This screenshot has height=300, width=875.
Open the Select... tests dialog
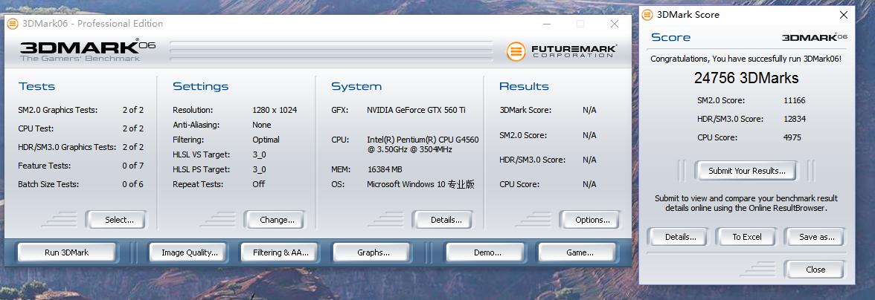(118, 220)
